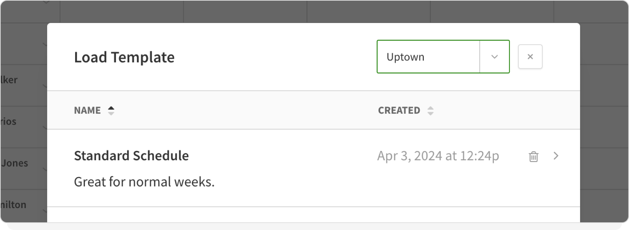This screenshot has height=230, width=629.
Task: Sort templates by CREATED header
Action: tap(399, 110)
